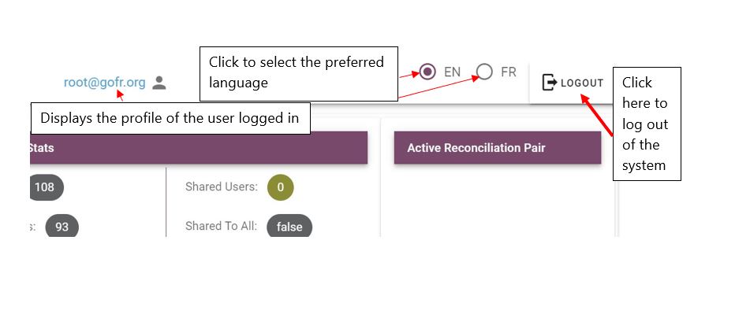Select the EN language radio button
Image resolution: width=750 pixels, height=314 pixels.
tap(427, 72)
